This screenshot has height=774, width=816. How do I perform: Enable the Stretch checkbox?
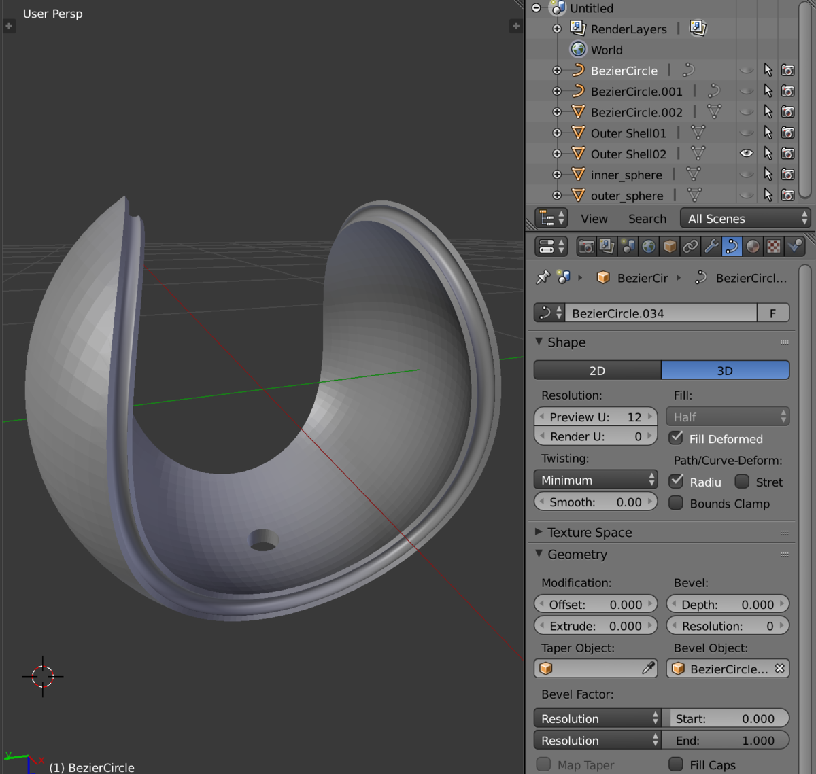(x=742, y=481)
